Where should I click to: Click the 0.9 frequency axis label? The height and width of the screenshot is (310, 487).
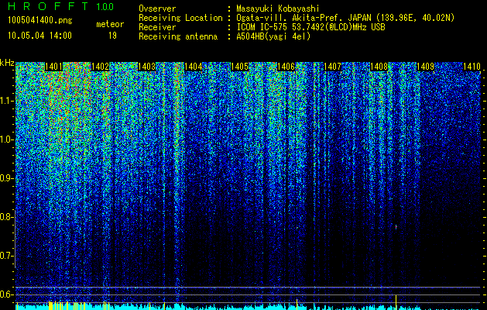[x=6, y=178]
